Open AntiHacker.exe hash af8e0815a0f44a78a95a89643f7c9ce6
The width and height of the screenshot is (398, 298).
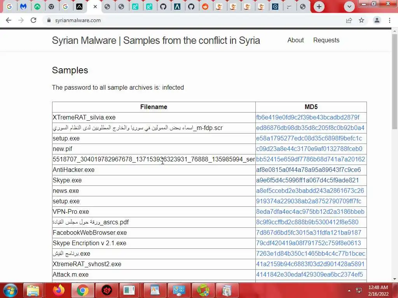[308, 170]
